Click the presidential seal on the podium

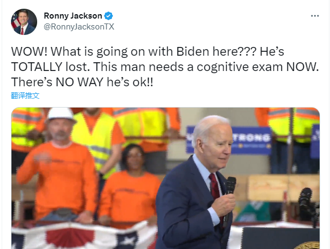click(307, 245)
